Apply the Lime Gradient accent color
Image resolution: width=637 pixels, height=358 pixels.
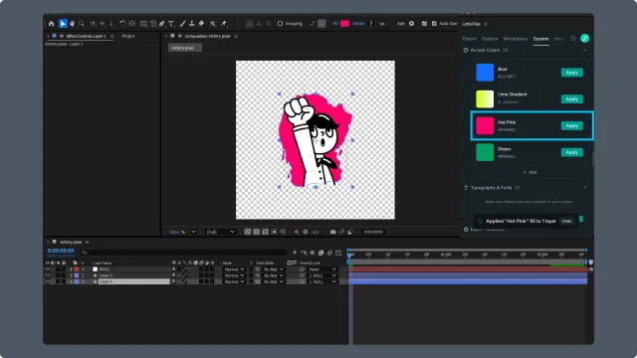(x=572, y=99)
